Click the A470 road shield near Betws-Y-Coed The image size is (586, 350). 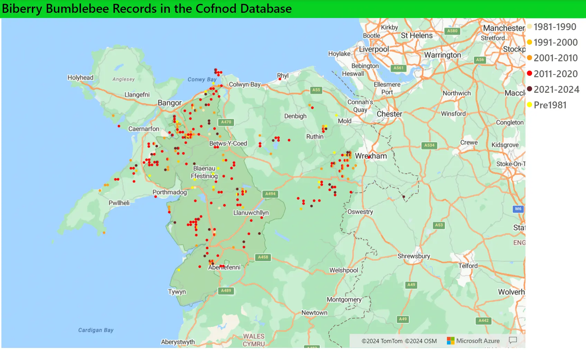226,122
